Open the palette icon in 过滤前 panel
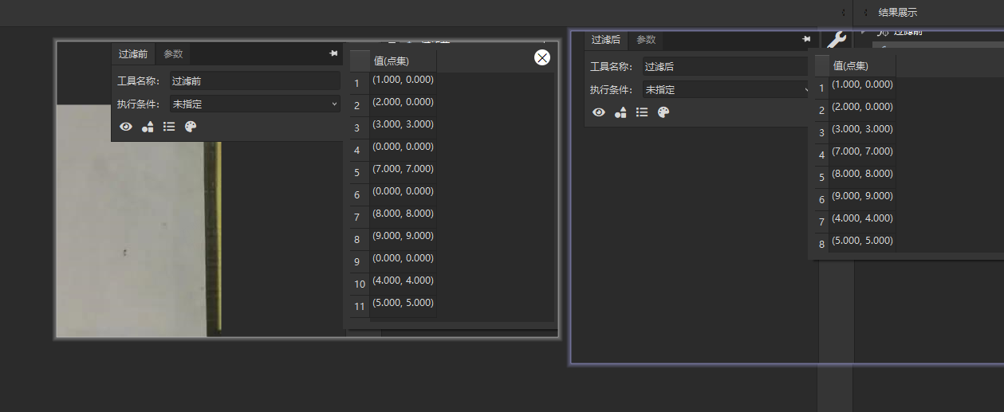The height and width of the screenshot is (412, 1004). coord(190,127)
